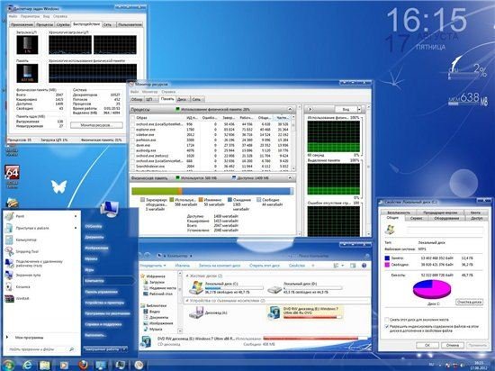Check the audiodg.exe process checkbox
This screenshot has height=371, width=495.
pos(133,150)
